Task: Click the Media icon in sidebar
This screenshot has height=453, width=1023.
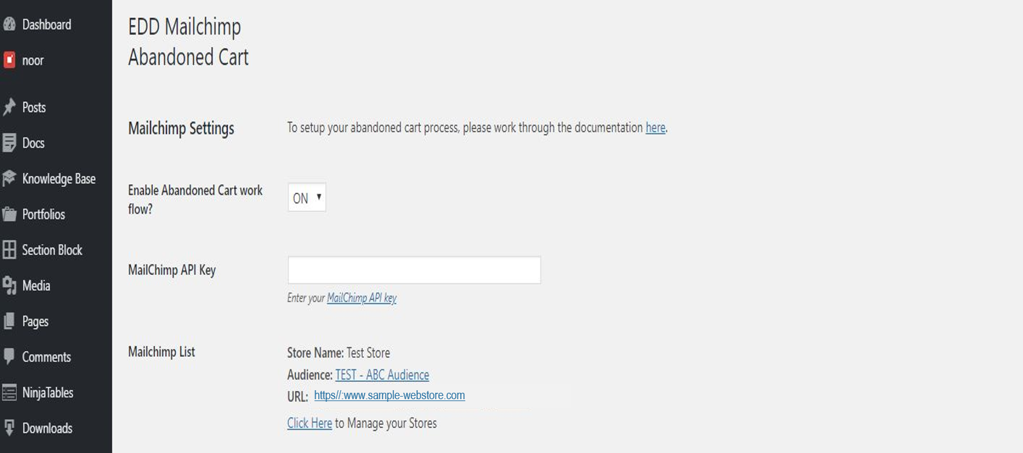Action: pyautogui.click(x=9, y=286)
